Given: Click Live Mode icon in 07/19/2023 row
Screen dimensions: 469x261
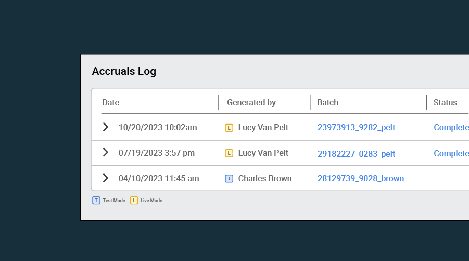Looking at the screenshot, I should (x=229, y=153).
